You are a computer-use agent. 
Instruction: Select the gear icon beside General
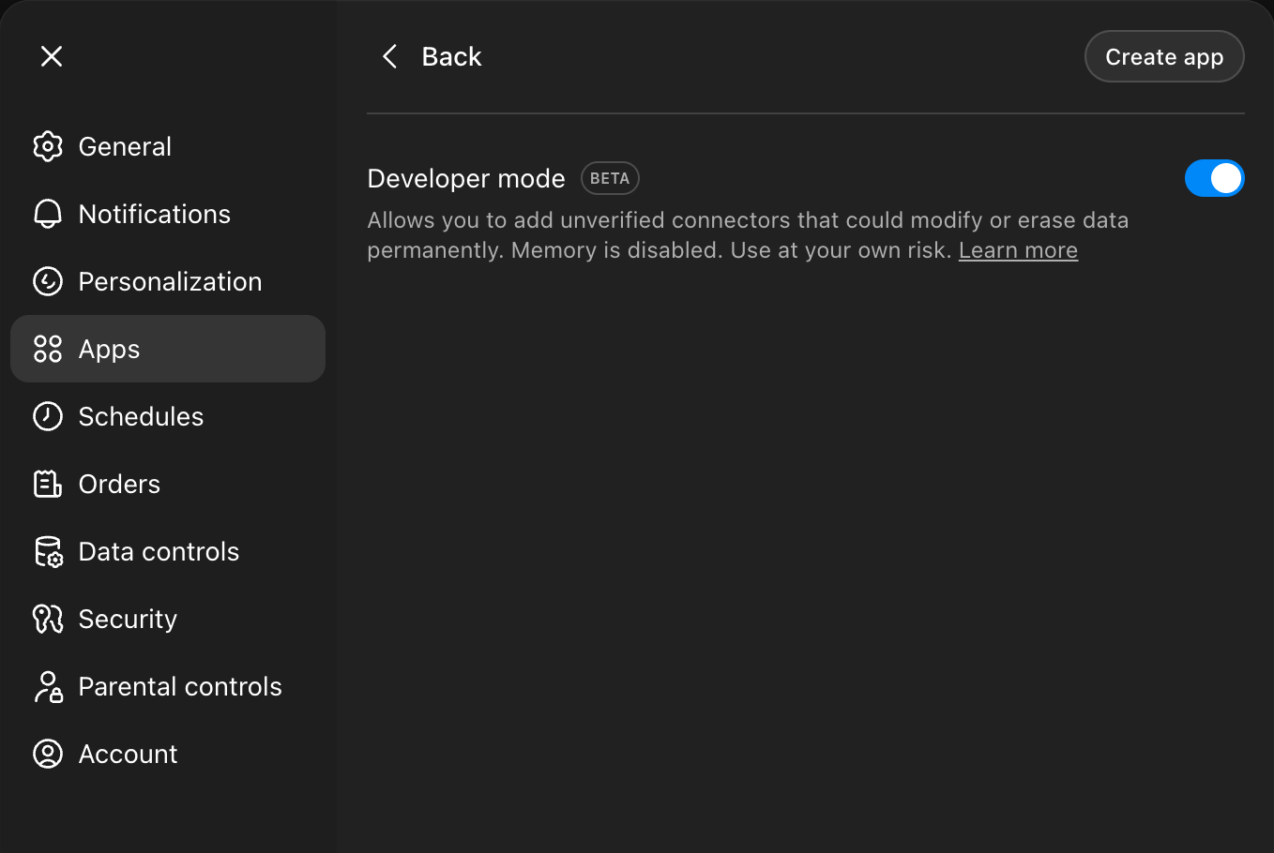point(48,146)
